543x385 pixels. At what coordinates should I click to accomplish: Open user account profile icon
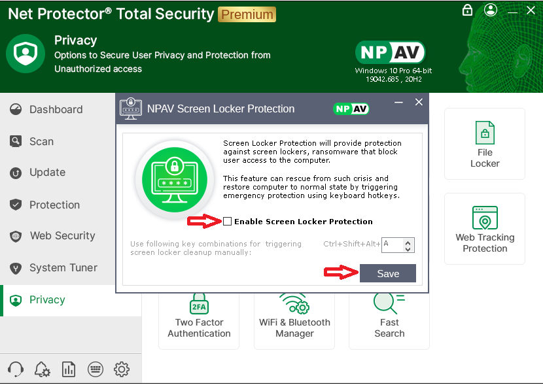pos(491,10)
